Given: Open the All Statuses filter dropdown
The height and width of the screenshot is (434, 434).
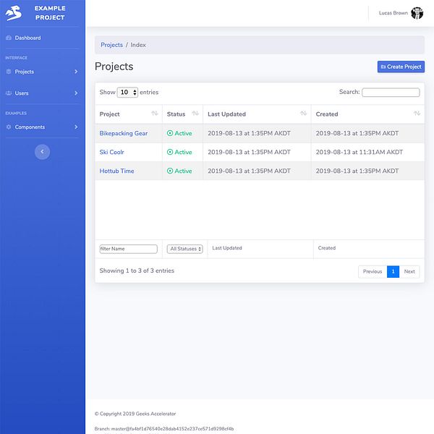Looking at the screenshot, I should (x=185, y=249).
